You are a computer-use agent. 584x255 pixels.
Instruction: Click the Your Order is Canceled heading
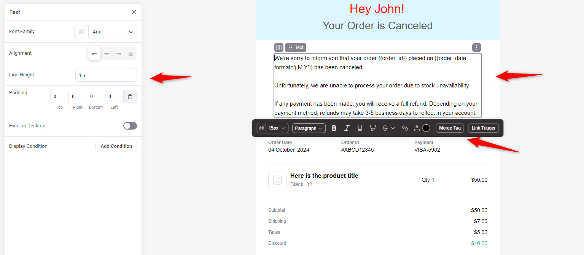(x=378, y=26)
